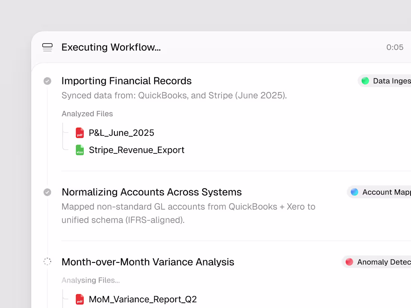Toggle completion of Normalizing Accounts step
Image resolution: width=411 pixels, height=308 pixels.
click(47, 192)
